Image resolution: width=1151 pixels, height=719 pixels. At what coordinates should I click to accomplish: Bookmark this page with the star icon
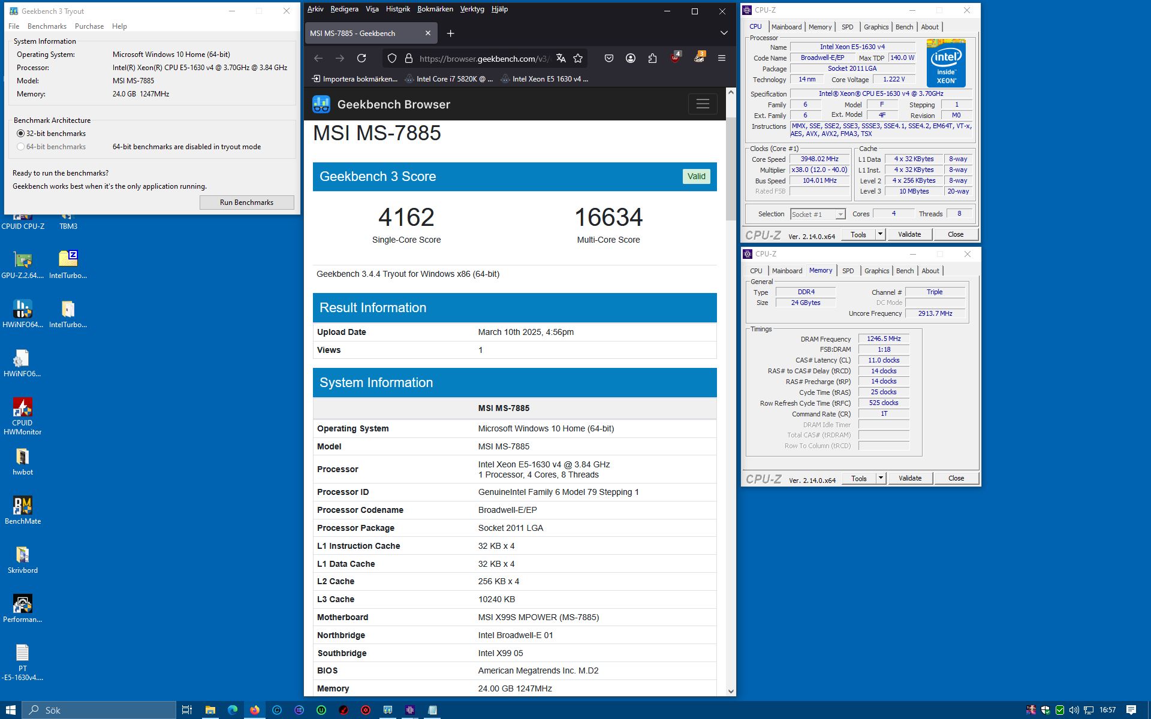(x=578, y=58)
